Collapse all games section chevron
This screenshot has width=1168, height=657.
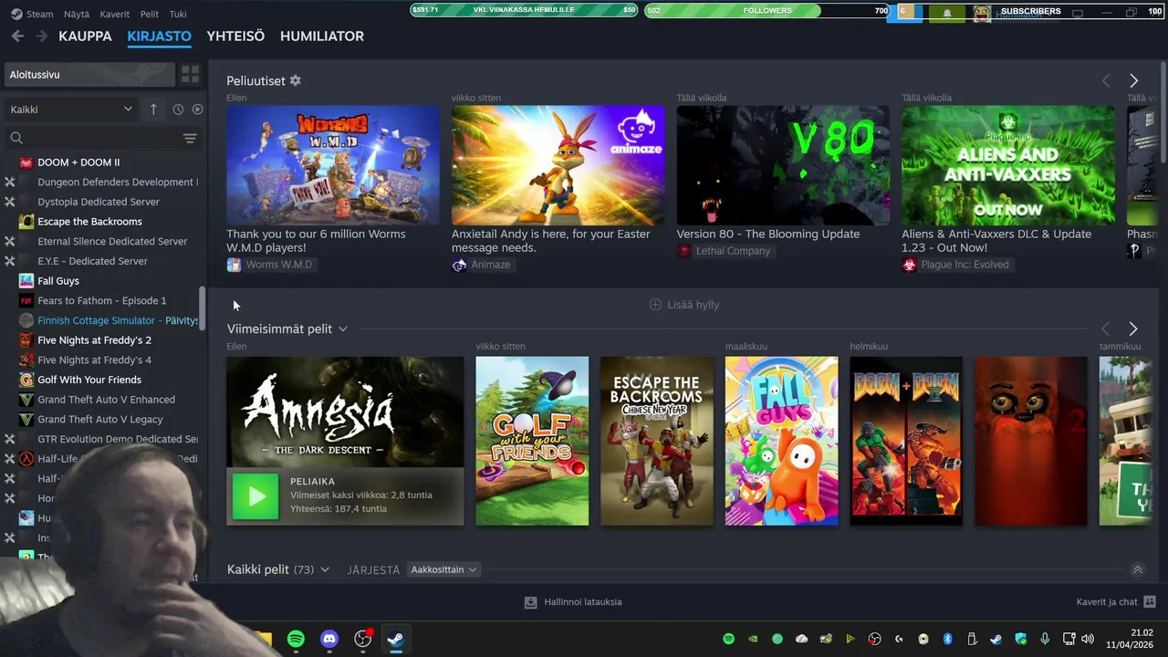(1137, 569)
